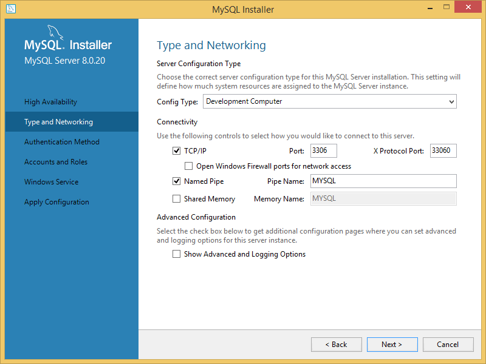Click the X Protocol Port field

click(x=443, y=150)
